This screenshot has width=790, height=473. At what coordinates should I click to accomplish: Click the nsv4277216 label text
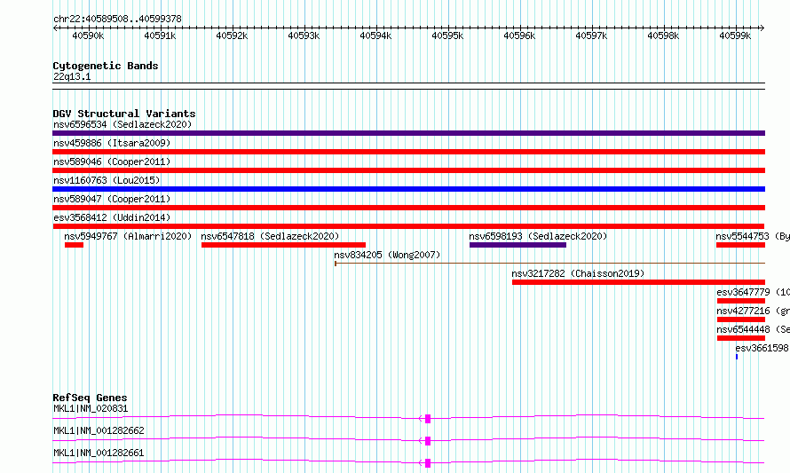tap(743, 311)
